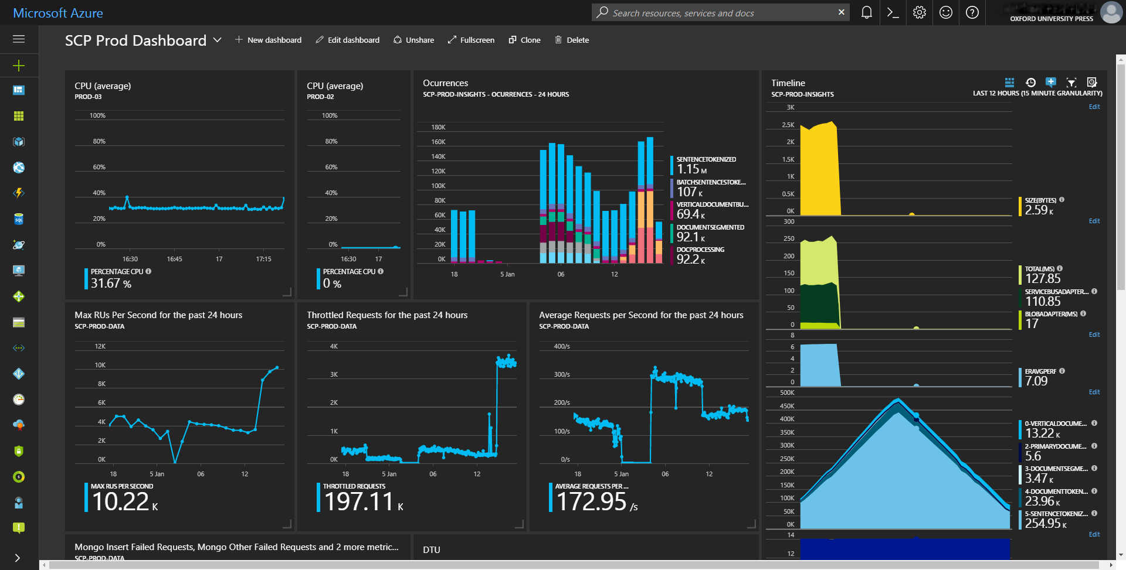Open the Help and support person icon in the sidebar
The image size is (1126, 570).
point(19,503)
